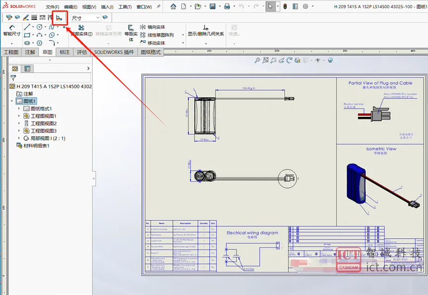The width and height of the screenshot is (428, 295).
Task: Select the 智能尺寸 smart dimension tool
Action: (11, 30)
